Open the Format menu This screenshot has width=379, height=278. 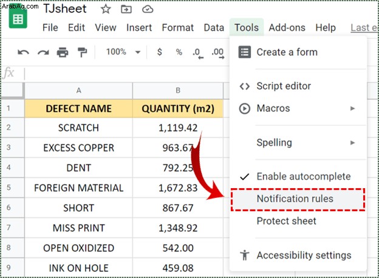[x=178, y=27]
